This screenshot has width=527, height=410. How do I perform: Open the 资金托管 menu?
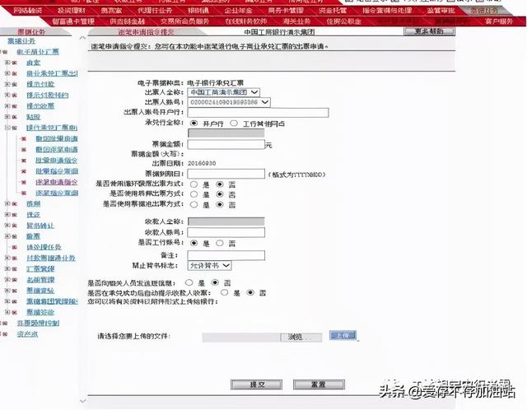click(333, 11)
